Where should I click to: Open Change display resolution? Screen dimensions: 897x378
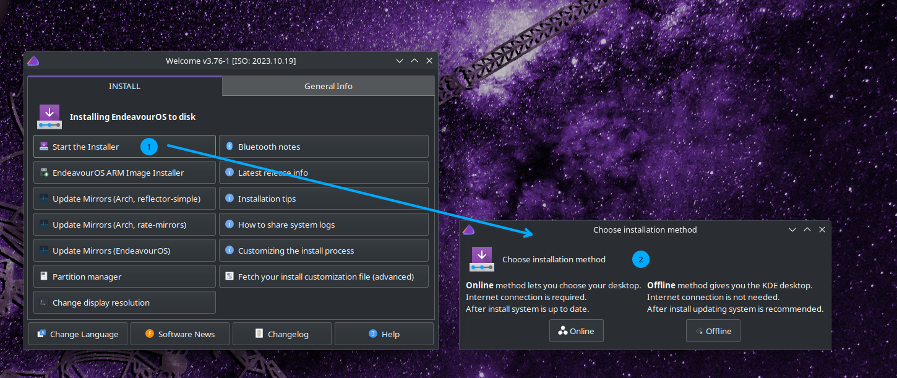point(124,303)
